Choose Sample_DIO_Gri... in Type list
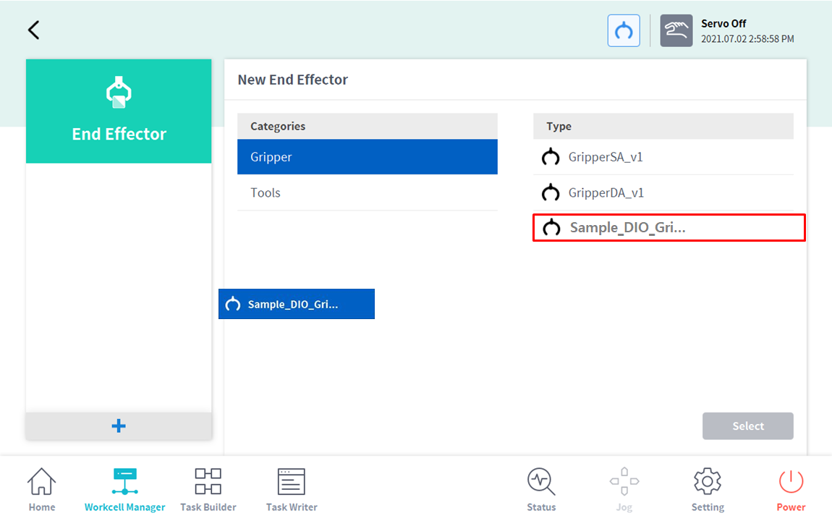Image resolution: width=832 pixels, height=521 pixels. coord(668,228)
